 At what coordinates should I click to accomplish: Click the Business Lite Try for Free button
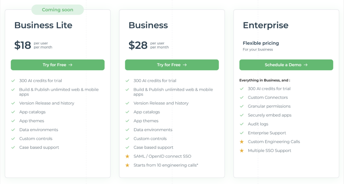(57, 65)
